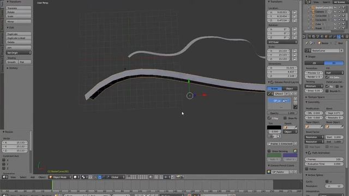Click the lock icon beside Scale X

pos(294,51)
